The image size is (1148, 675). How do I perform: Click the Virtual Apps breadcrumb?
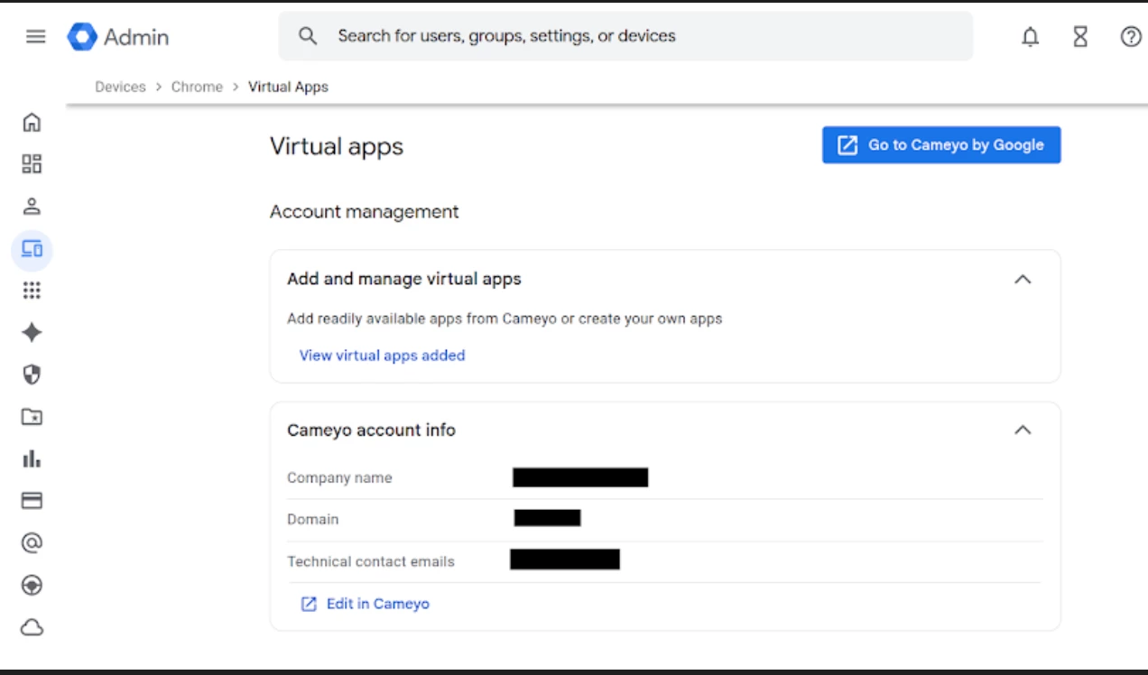[x=288, y=87]
